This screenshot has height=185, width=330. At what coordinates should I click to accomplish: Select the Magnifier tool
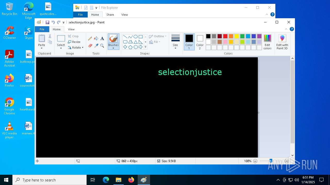click(102, 46)
